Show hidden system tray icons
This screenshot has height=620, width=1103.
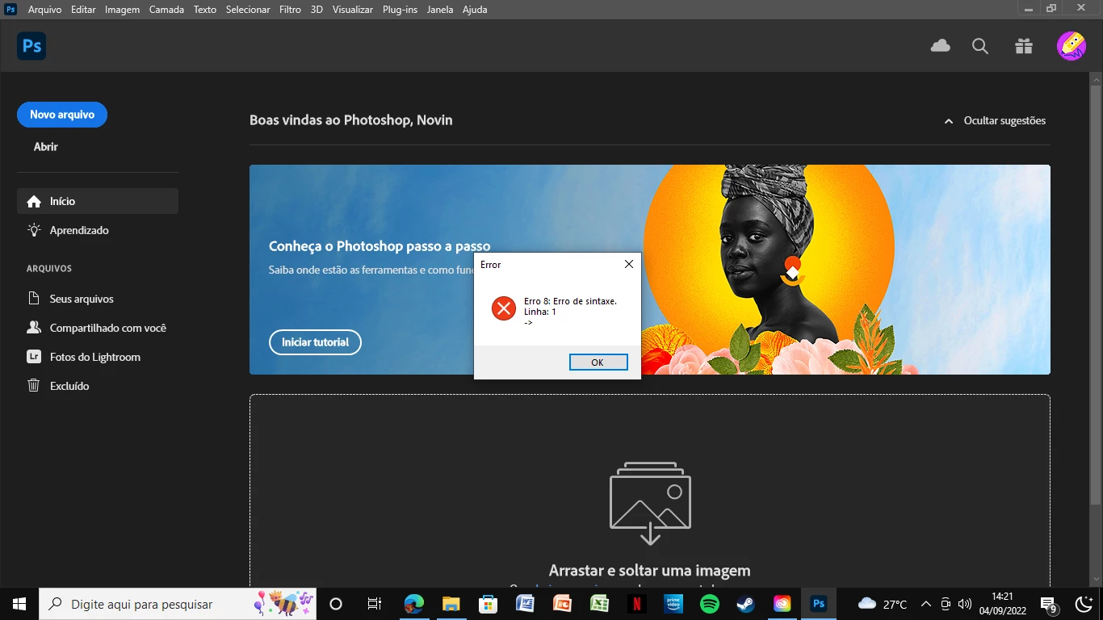pos(926,604)
